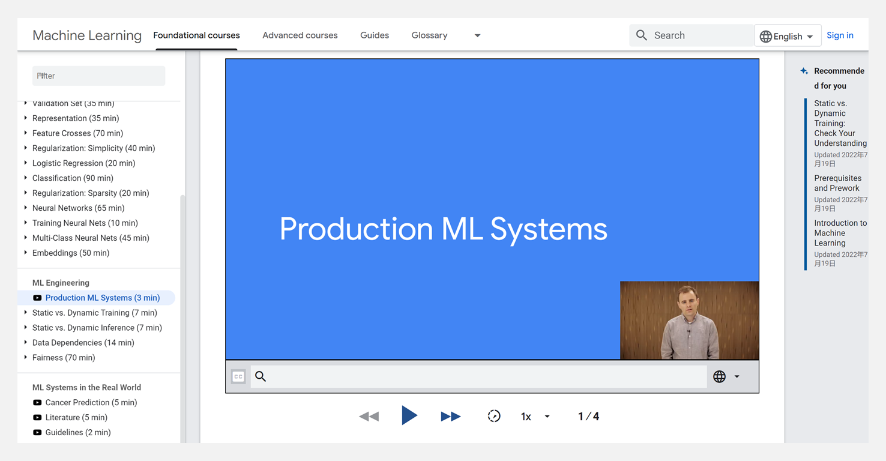Click the Search input box

(692, 35)
